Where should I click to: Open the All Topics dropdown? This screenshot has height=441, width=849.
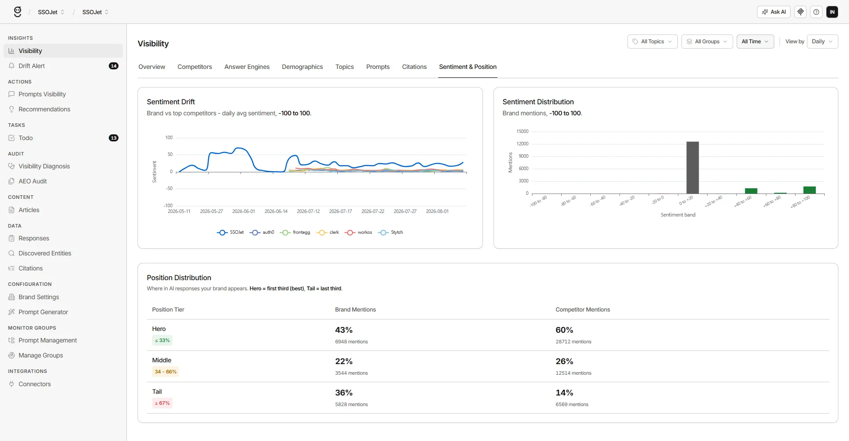tap(652, 42)
